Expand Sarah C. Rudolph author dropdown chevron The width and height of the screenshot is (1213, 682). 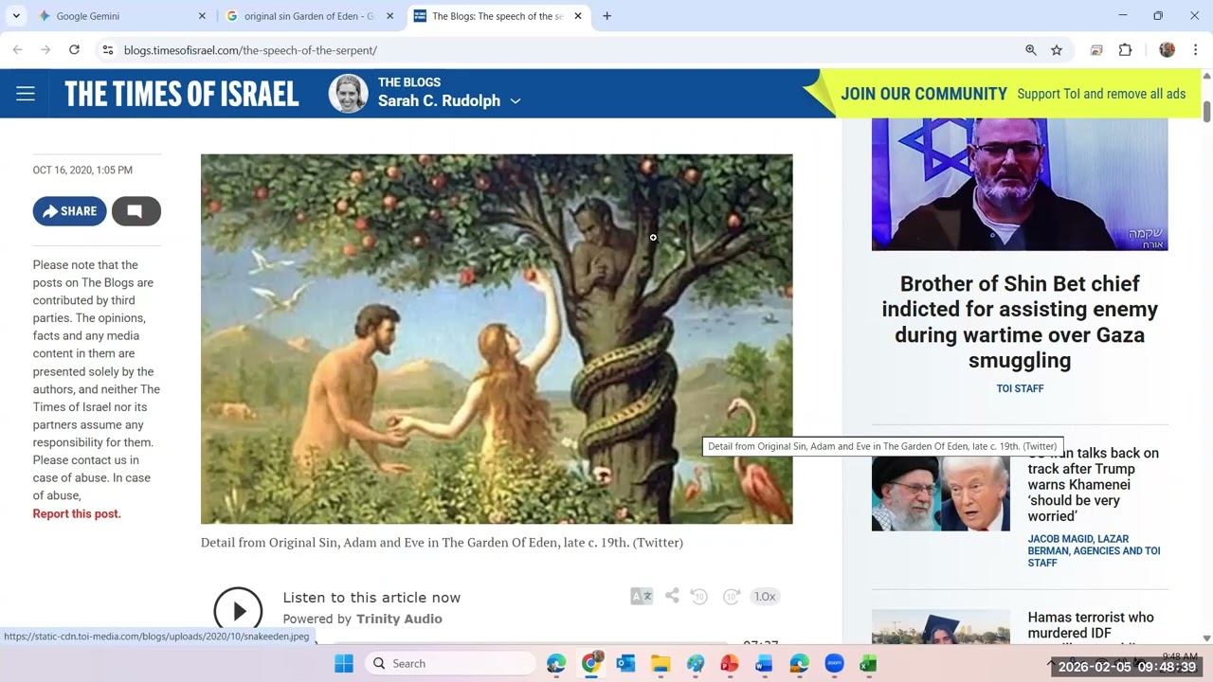(x=516, y=101)
